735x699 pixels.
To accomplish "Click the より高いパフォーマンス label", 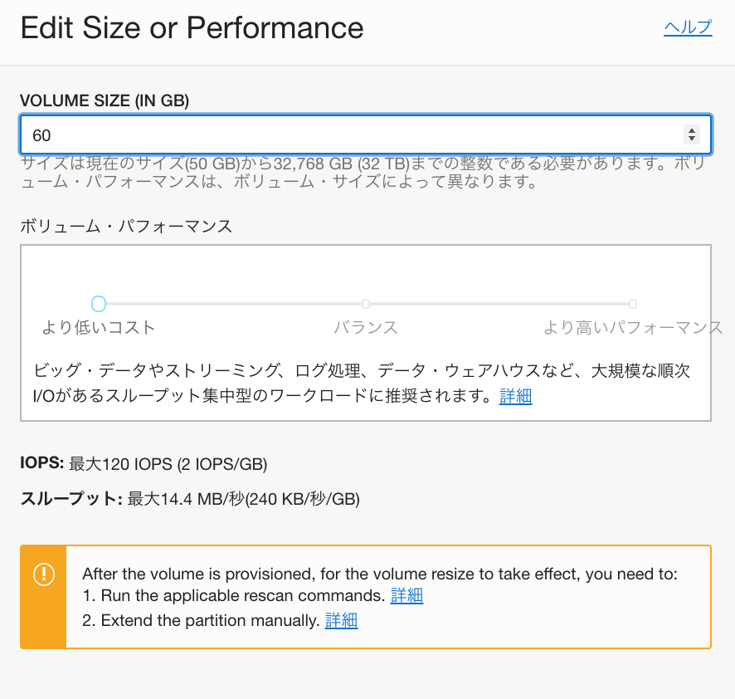I will tap(632, 327).
